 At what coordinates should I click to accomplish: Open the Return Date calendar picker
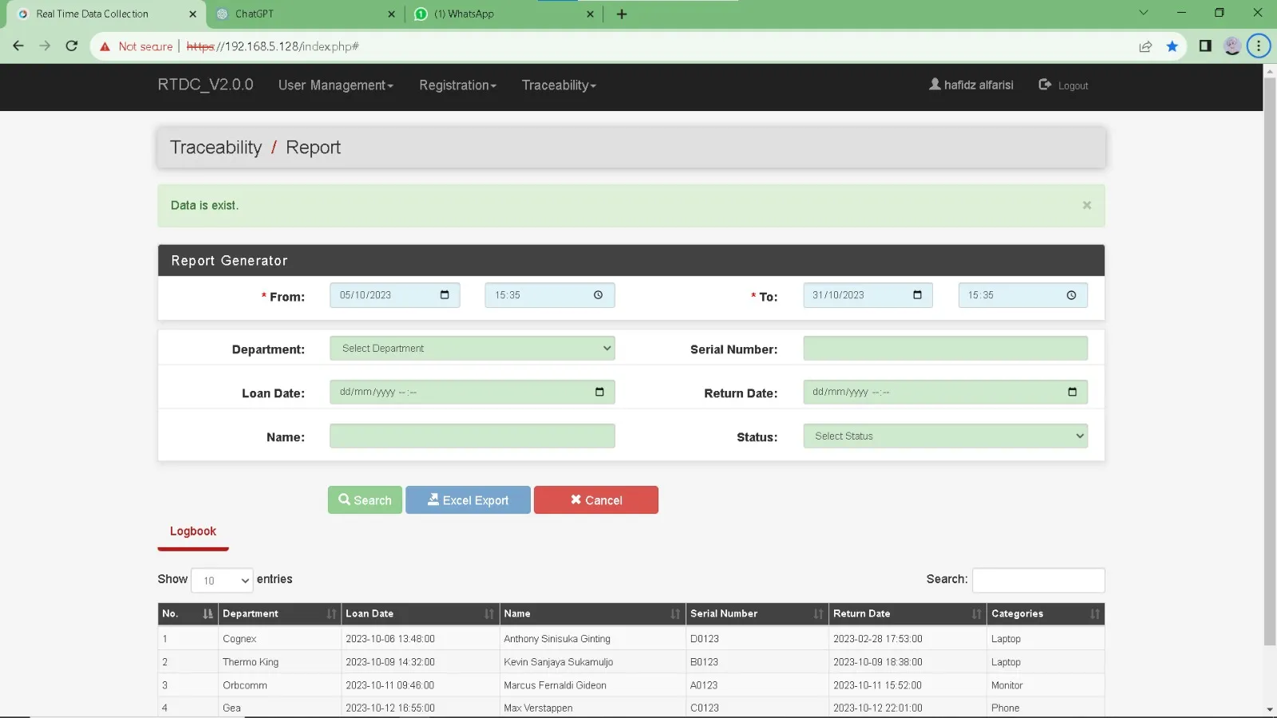pyautogui.click(x=1073, y=392)
